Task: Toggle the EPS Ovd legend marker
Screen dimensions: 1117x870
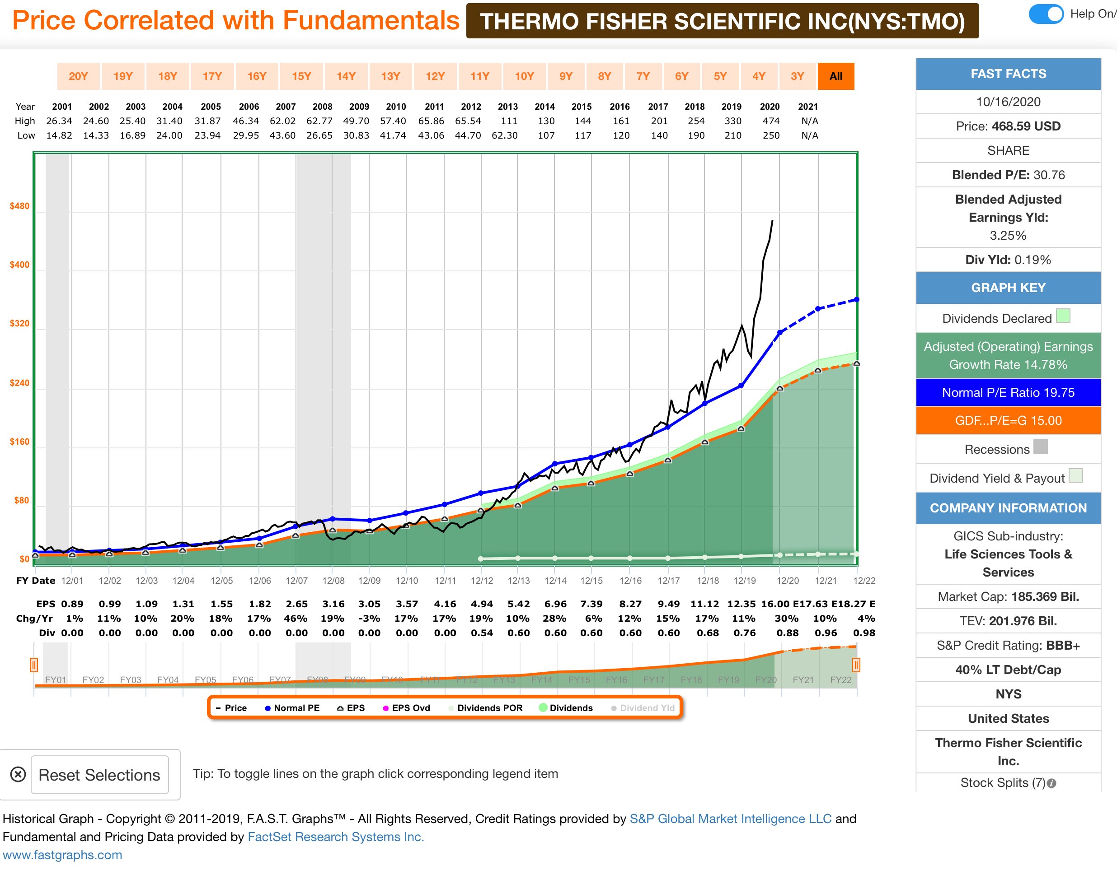Action: (x=407, y=708)
